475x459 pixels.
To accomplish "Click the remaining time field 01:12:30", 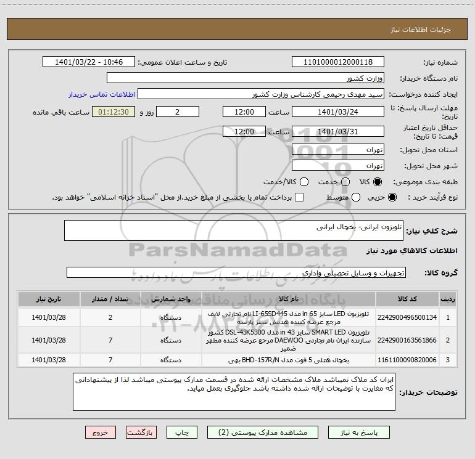I will click(x=114, y=112).
